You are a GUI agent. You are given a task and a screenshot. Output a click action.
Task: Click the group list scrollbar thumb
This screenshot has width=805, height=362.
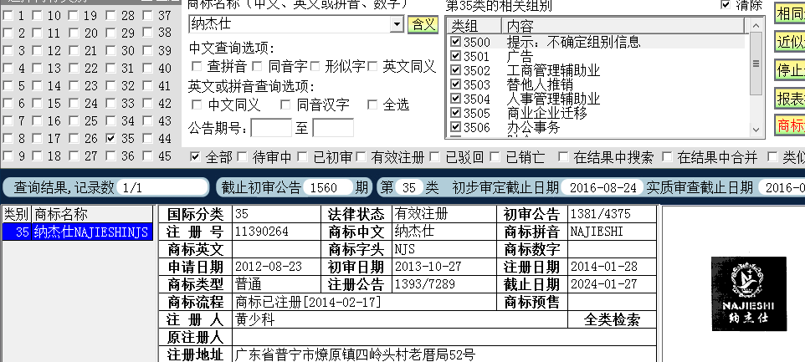point(756,64)
